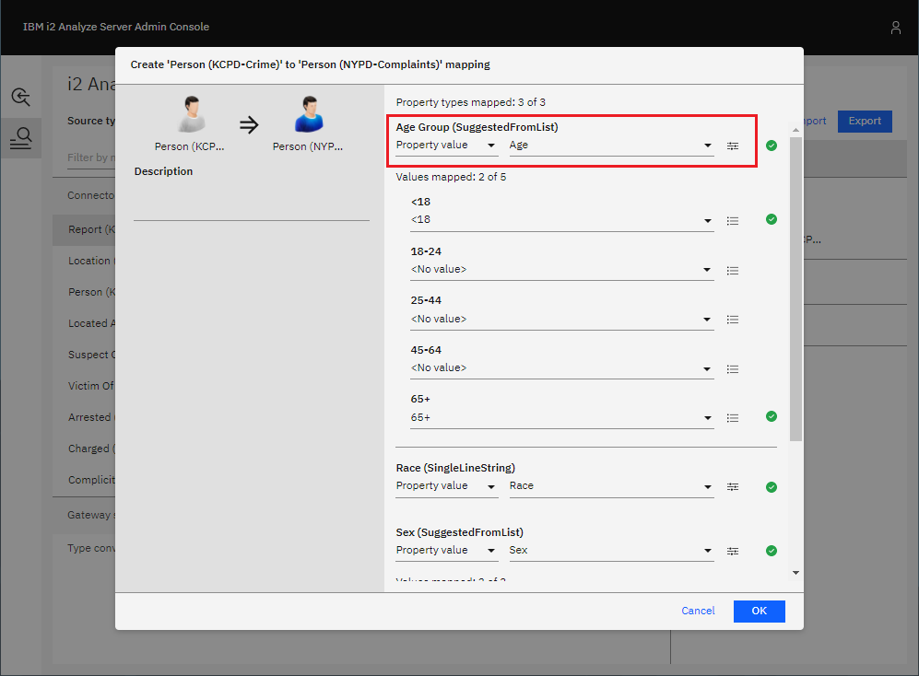Viewport: 919px width, 676px height.
Task: Open settings icon for Age Group mapping
Action: click(733, 146)
